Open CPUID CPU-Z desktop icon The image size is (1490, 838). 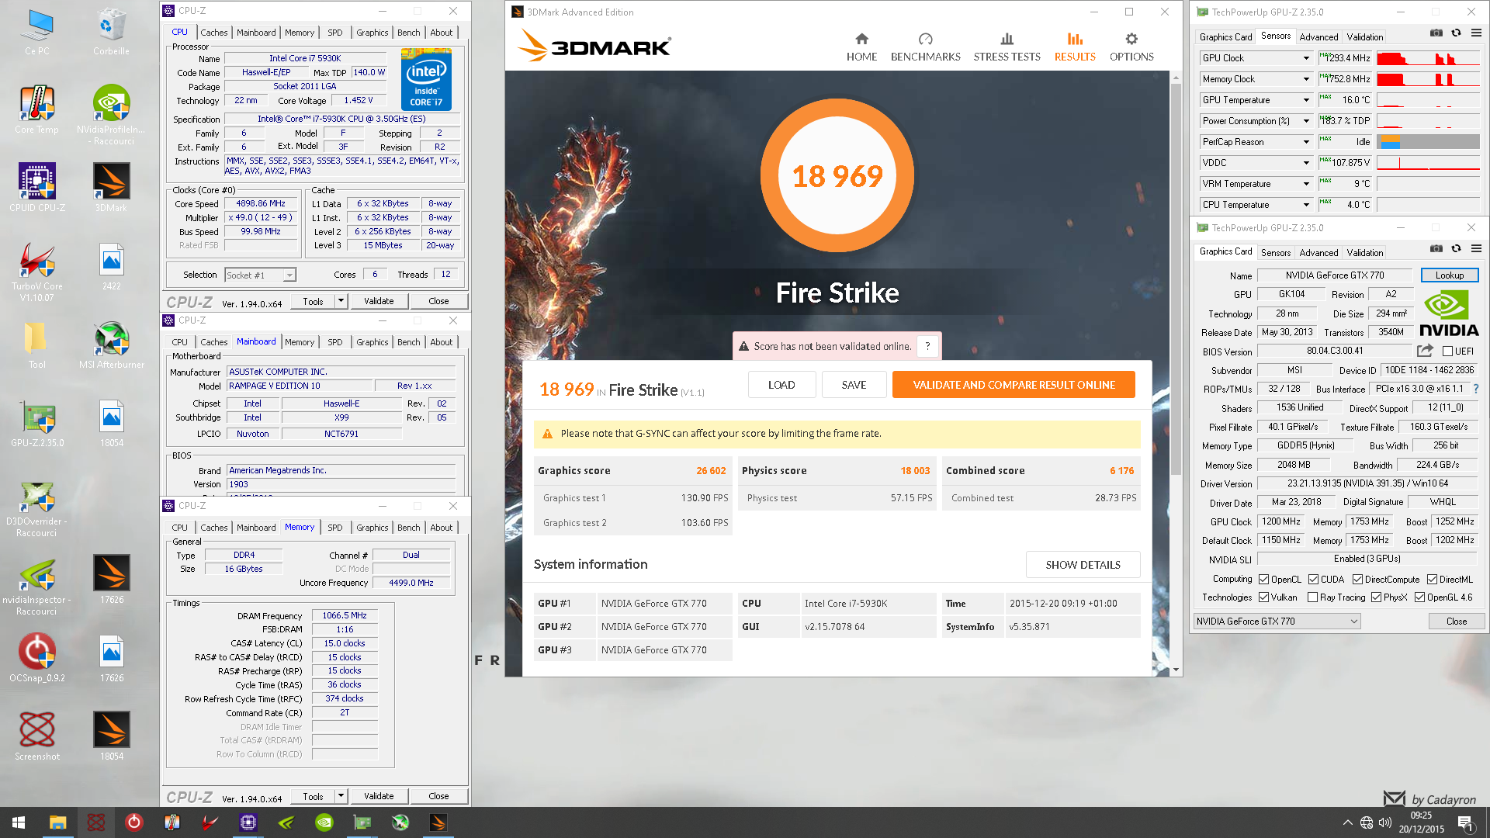coord(36,188)
